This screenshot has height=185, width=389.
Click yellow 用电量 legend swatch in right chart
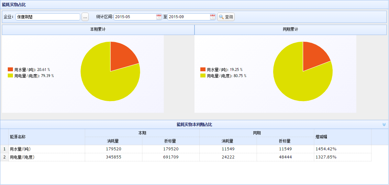203,76
